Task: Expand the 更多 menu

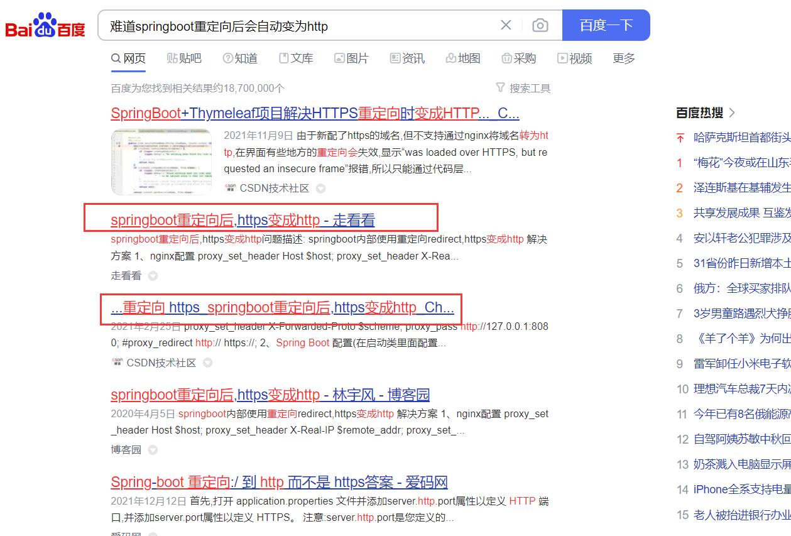Action: (624, 58)
